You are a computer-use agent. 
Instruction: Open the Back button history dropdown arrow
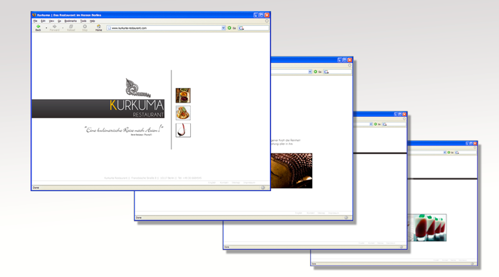click(x=46, y=27)
